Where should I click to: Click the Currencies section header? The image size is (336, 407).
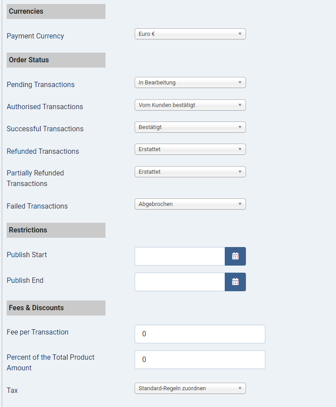56,11
